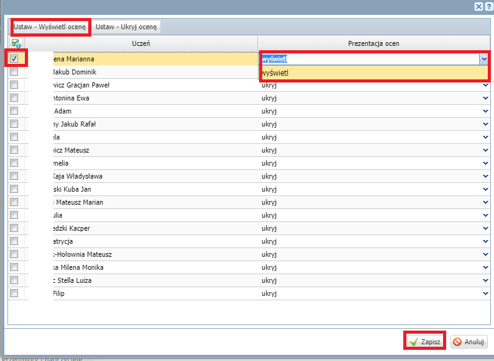Open the dropdown arrow for vicz Mateusz
The width and height of the screenshot is (494, 361).
(x=485, y=150)
